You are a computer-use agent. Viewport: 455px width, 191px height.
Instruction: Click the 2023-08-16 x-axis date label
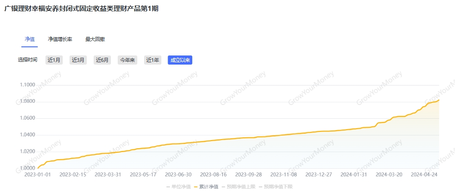pos(213,174)
